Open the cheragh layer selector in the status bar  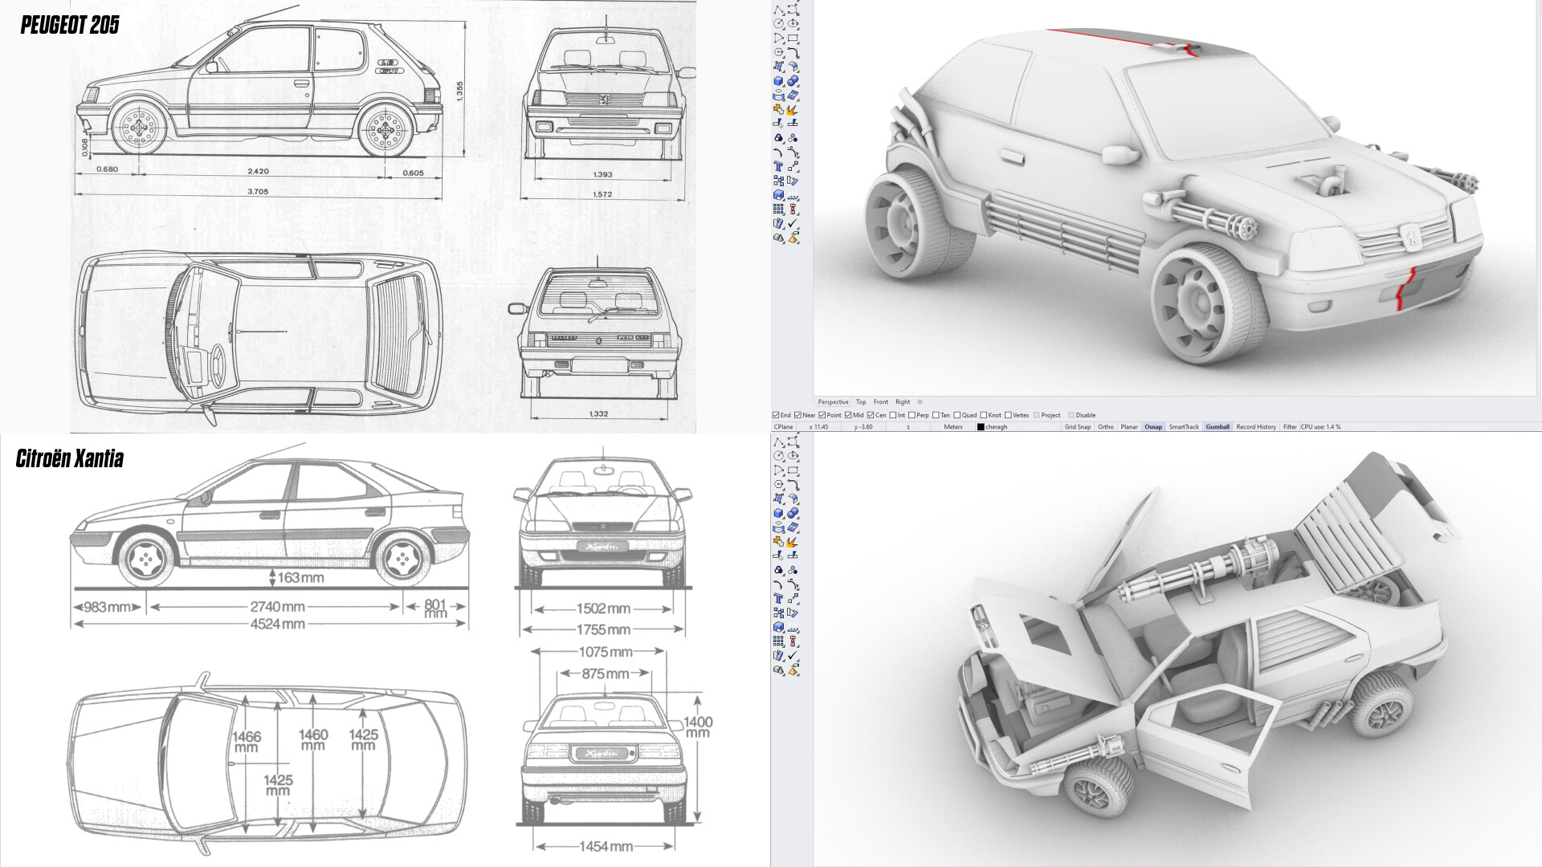[997, 427]
